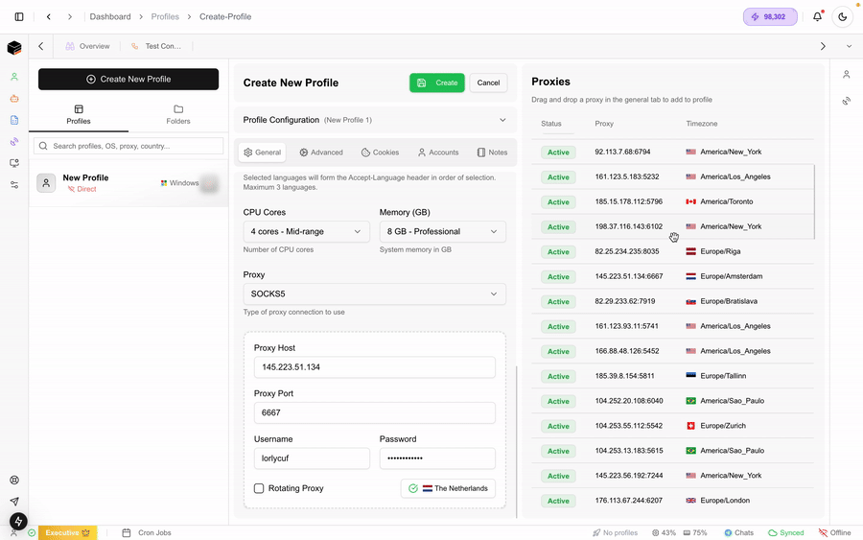The width and height of the screenshot is (863, 540).
Task: Click the 98,302 credits badge
Action: click(x=770, y=16)
